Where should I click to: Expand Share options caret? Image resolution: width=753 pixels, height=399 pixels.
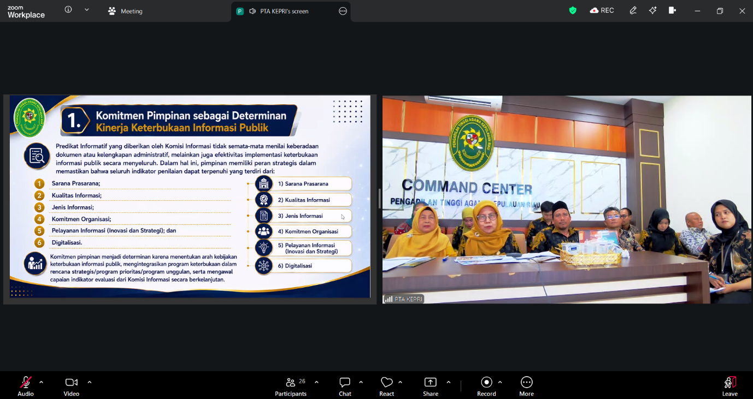coord(449,382)
